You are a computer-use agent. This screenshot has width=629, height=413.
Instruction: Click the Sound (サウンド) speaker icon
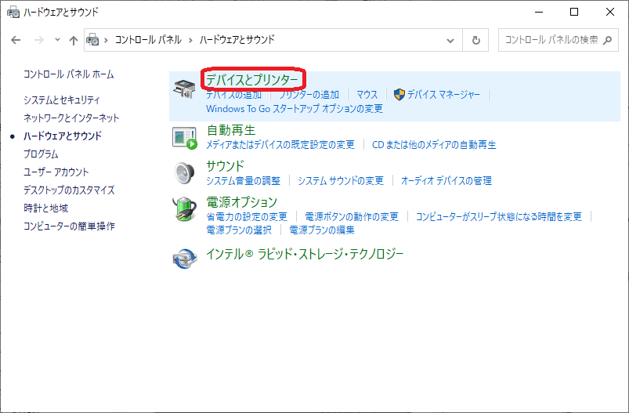pos(185,172)
